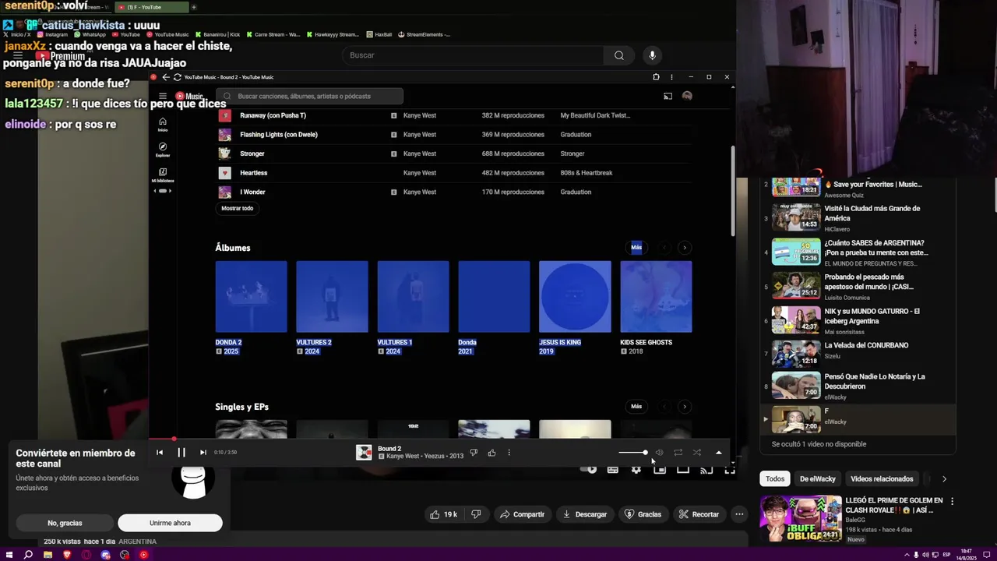Open the Windows Start button
The height and width of the screenshot is (561, 997).
coord(9,555)
